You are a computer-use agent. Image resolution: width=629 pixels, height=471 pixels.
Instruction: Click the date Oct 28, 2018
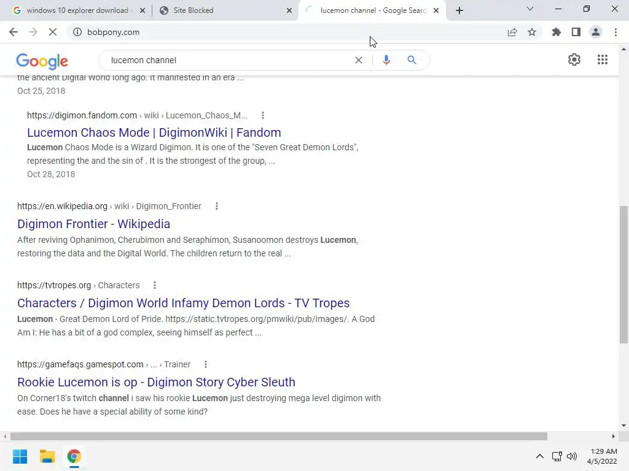pyautogui.click(x=51, y=174)
